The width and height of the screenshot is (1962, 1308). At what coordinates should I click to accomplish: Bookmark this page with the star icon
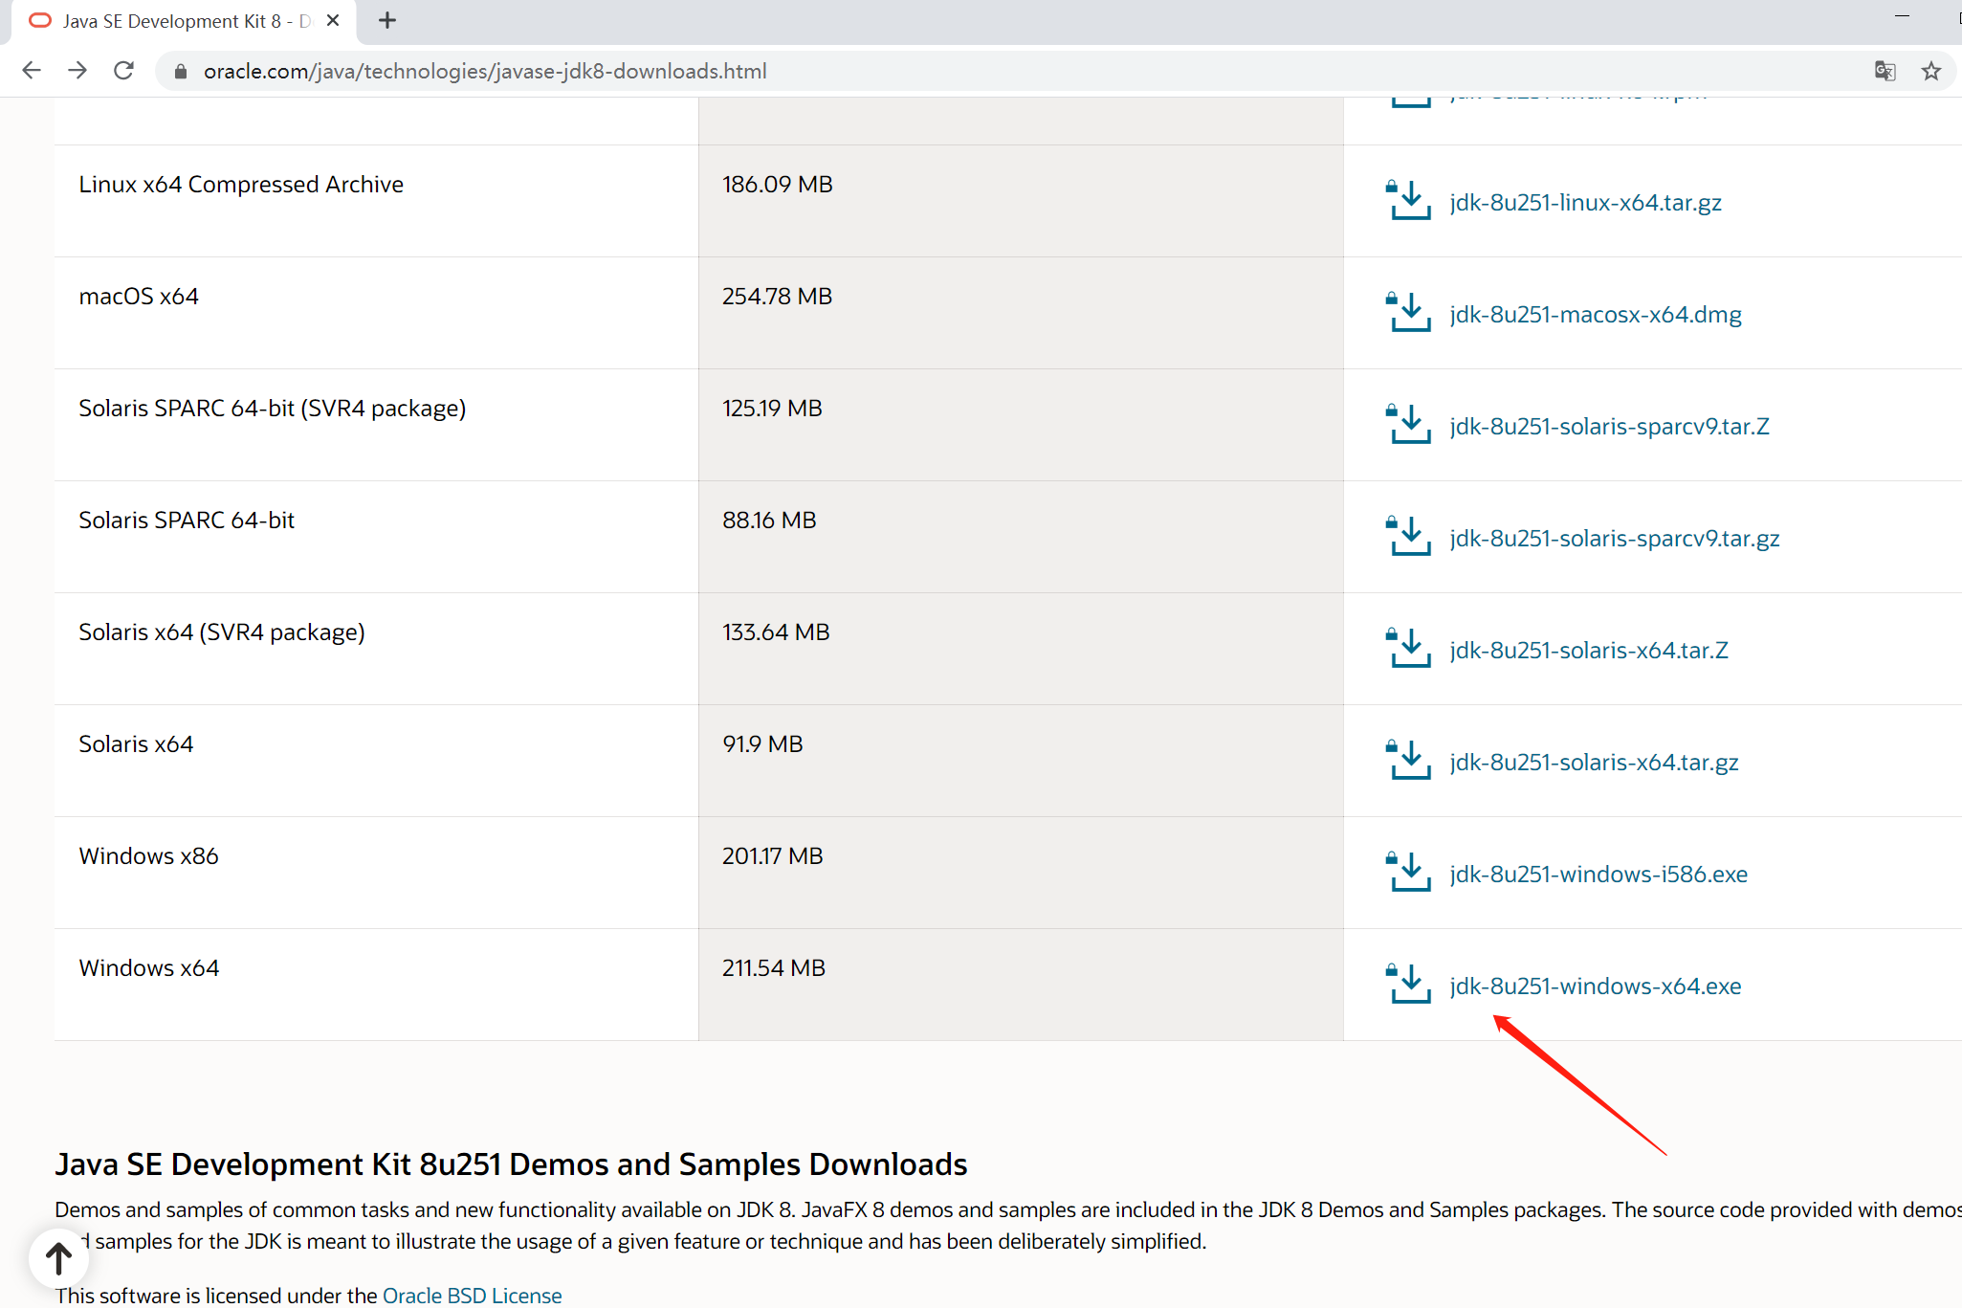[x=1931, y=71]
